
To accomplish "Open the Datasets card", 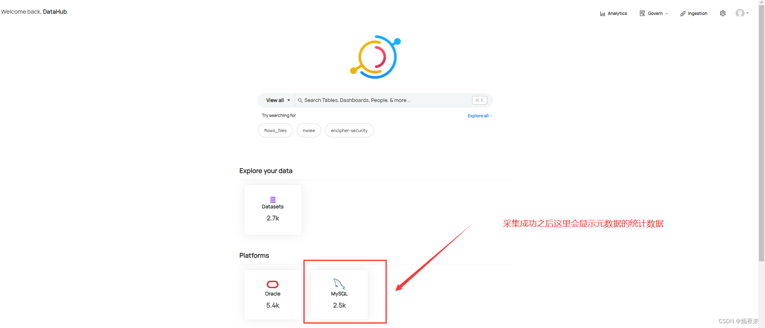I will coord(273,210).
